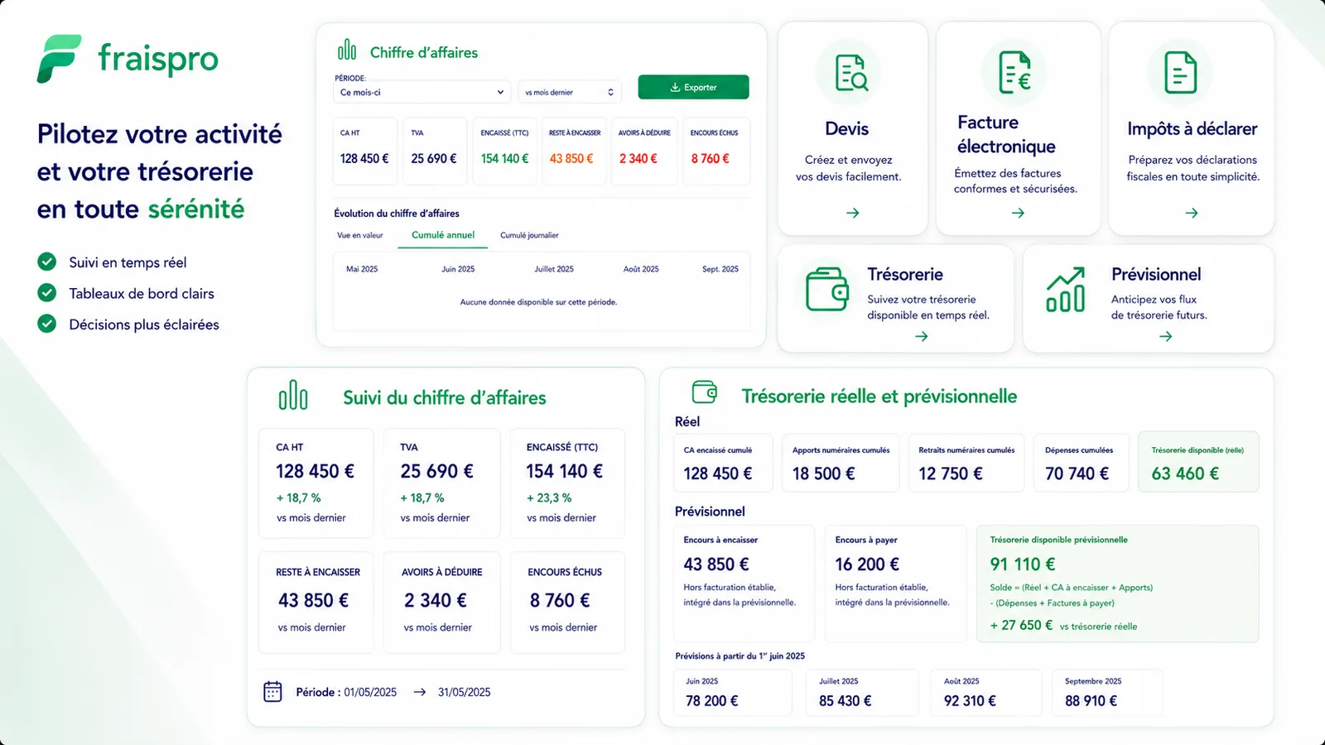Click the Aucune donnée disponible message
The height and width of the screenshot is (745, 1325).
[x=538, y=302]
